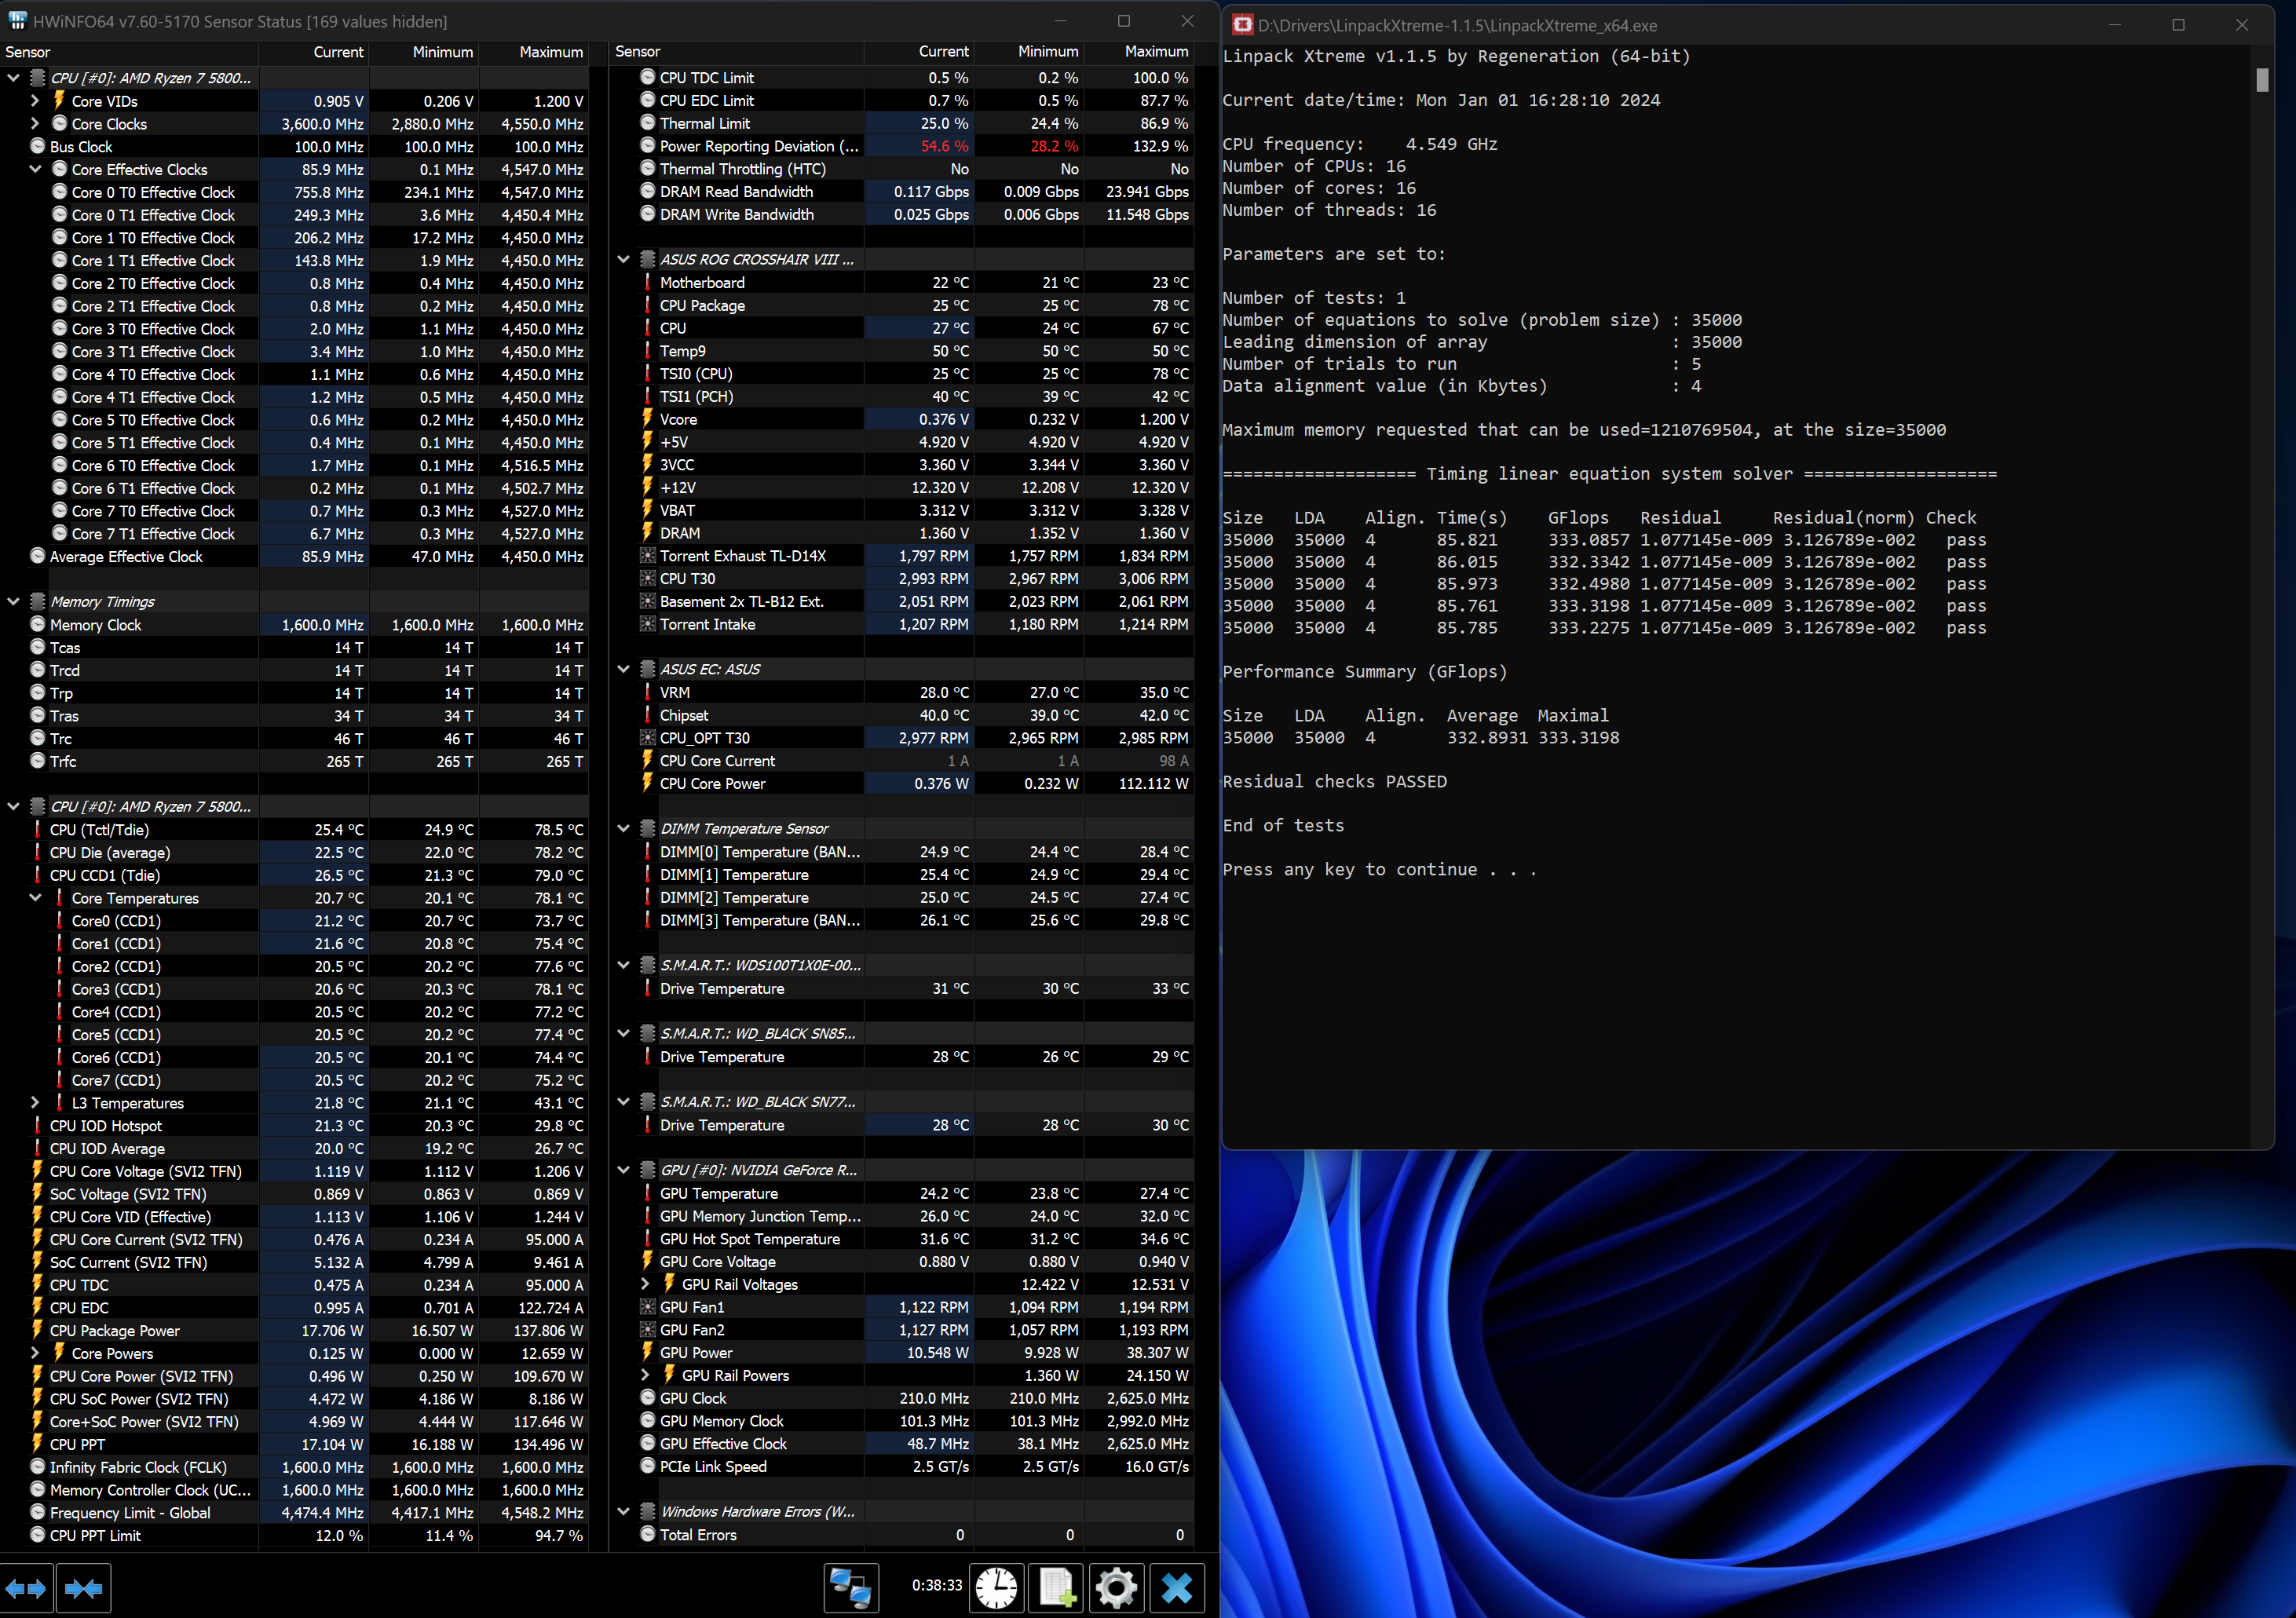Click the blue X close-sensors icon

pos(1177,1588)
